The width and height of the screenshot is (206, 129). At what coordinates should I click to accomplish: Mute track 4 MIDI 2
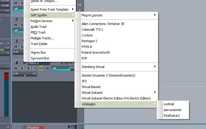pyautogui.click(x=16, y=68)
